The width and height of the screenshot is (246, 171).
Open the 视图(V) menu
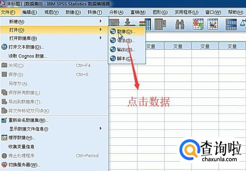click(x=51, y=12)
